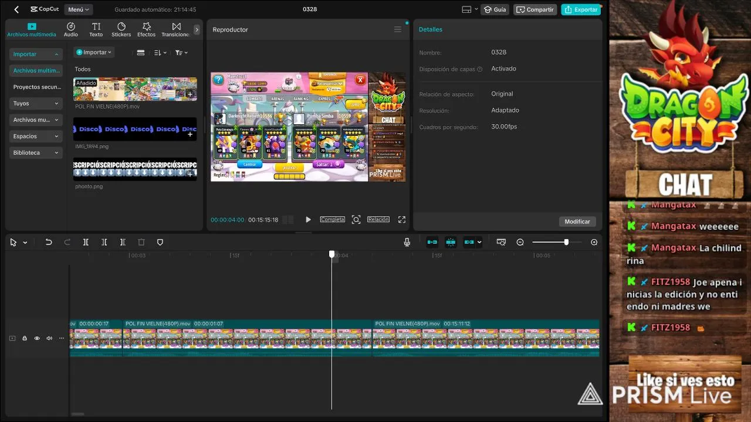Select the Archivos multimedia tab
This screenshot has height=422, width=751.
coord(32,30)
